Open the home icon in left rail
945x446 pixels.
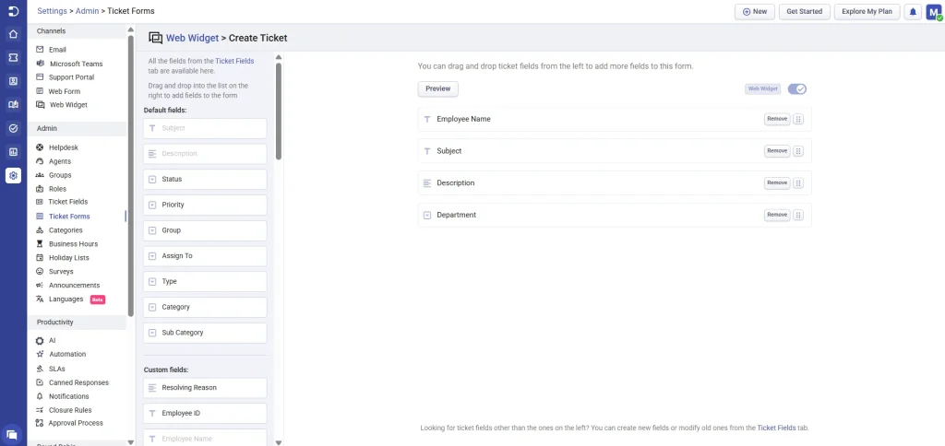13,34
